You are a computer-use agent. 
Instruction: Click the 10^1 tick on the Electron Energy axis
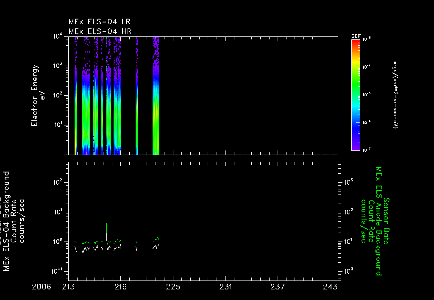(58, 125)
